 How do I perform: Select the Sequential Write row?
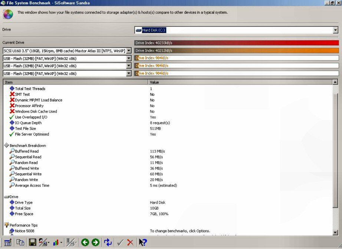pos(168,174)
